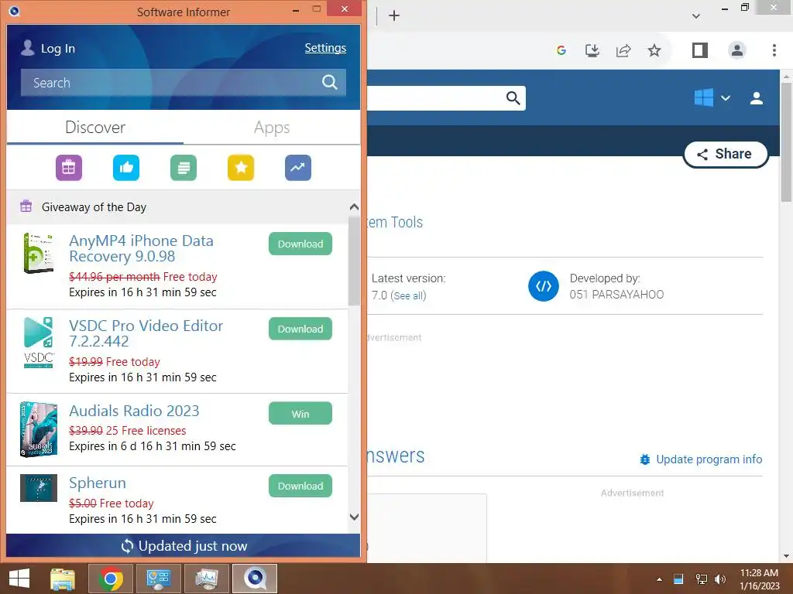Click the website search input field
Viewport: 793px width, 594px height.
pos(436,98)
